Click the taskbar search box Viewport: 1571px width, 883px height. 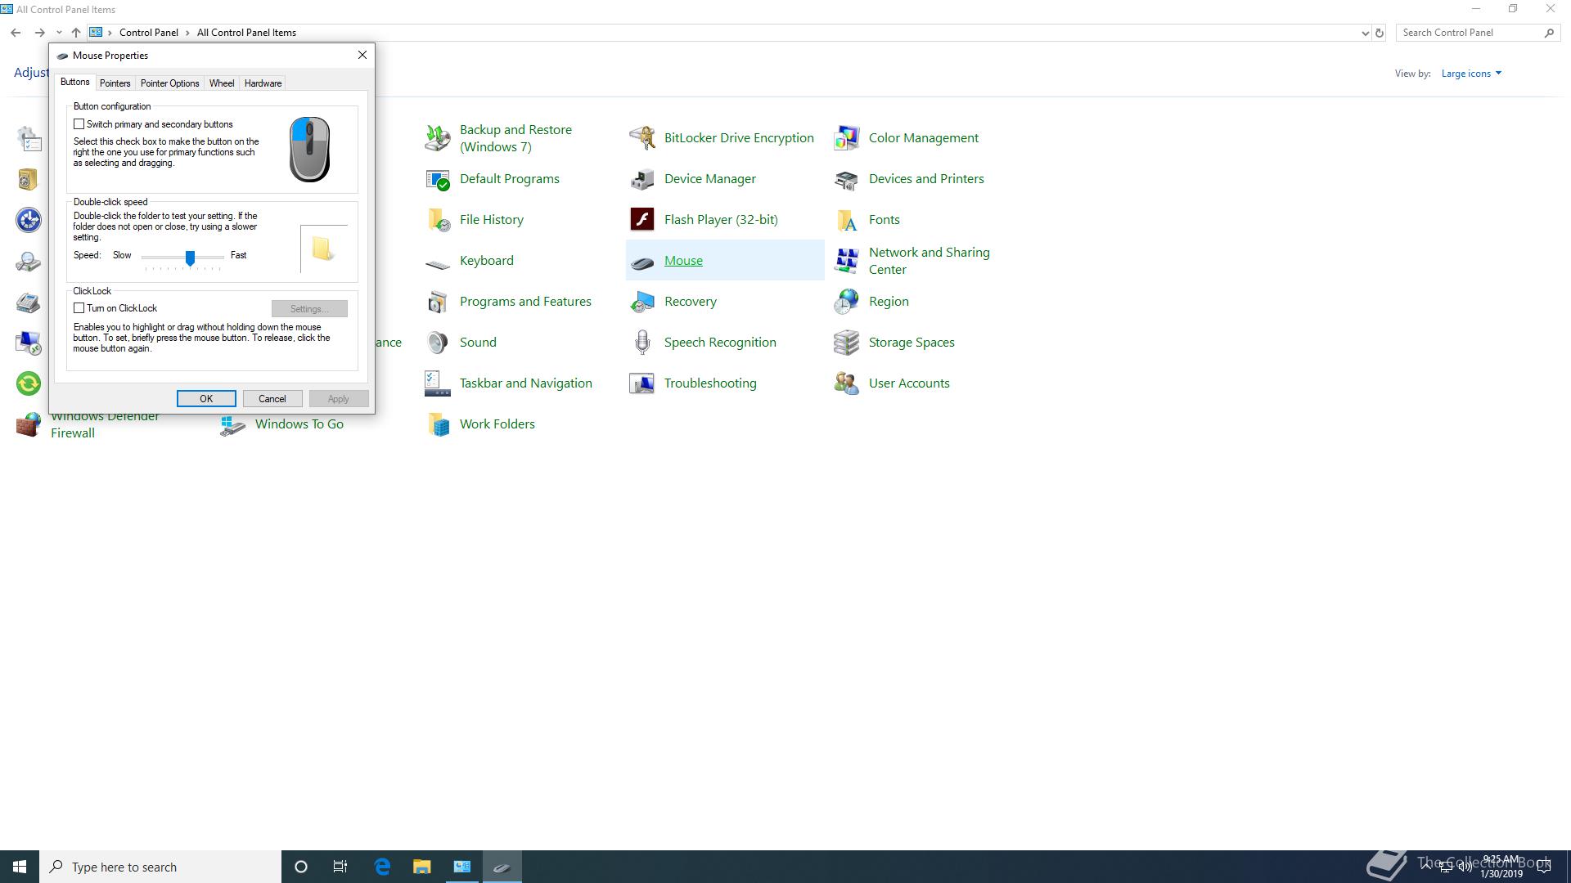[160, 867]
